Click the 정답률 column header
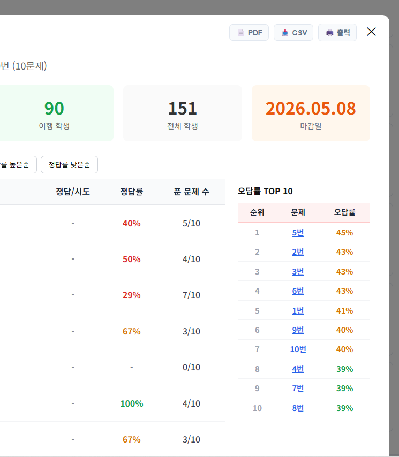399x457 pixels. pos(132,192)
